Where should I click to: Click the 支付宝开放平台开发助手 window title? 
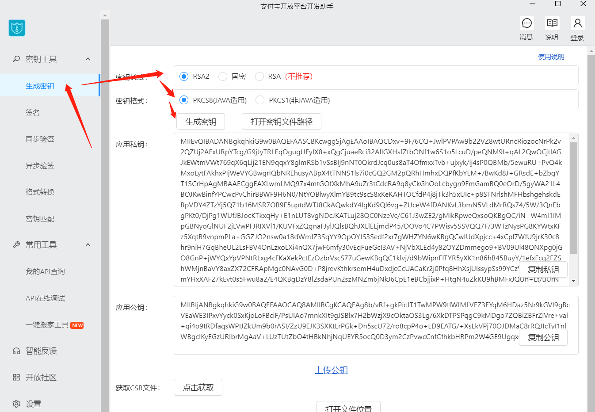click(297, 7)
